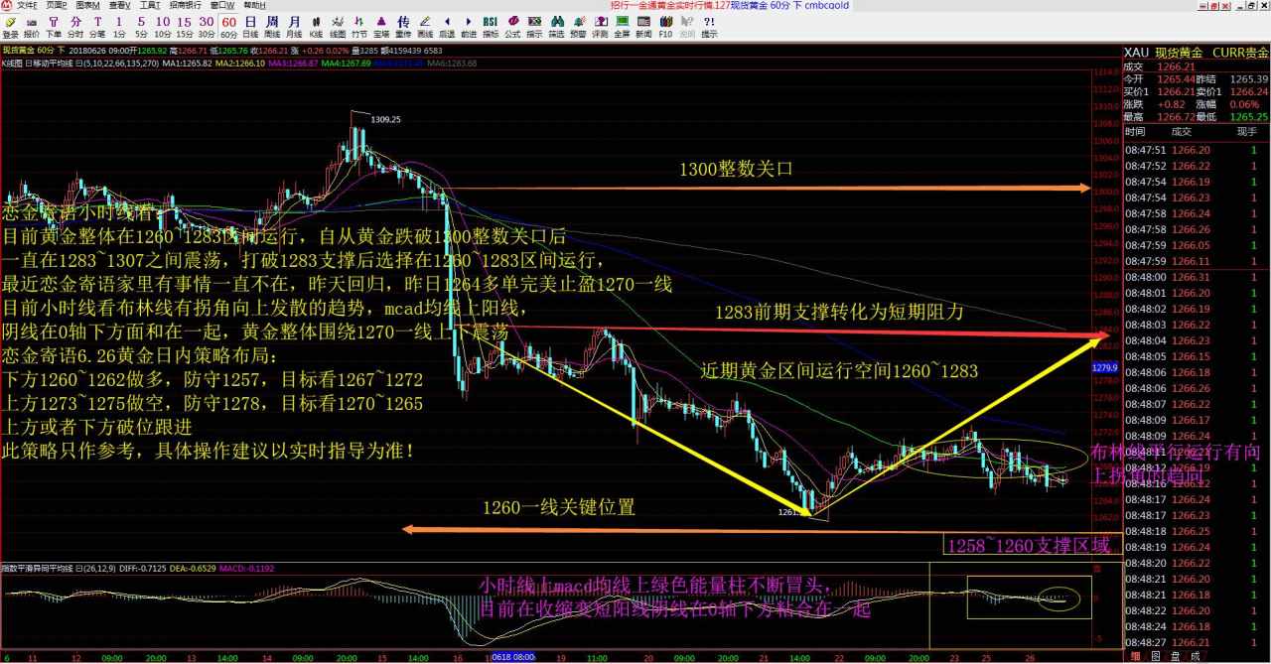This screenshot has width=1271, height=664.
Task: Select the 10分 ten-minute period
Action: pos(163,27)
